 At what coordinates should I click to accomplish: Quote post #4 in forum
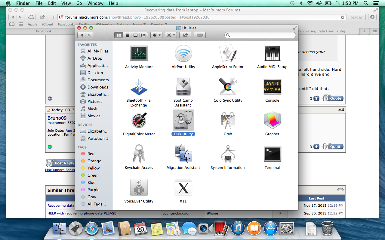tap(333, 146)
